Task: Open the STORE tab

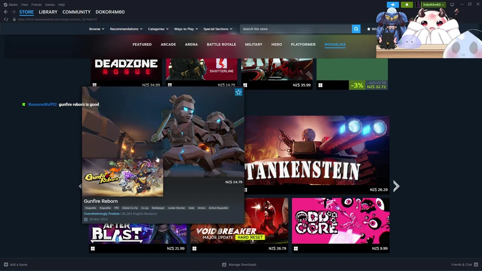Action: [26, 12]
